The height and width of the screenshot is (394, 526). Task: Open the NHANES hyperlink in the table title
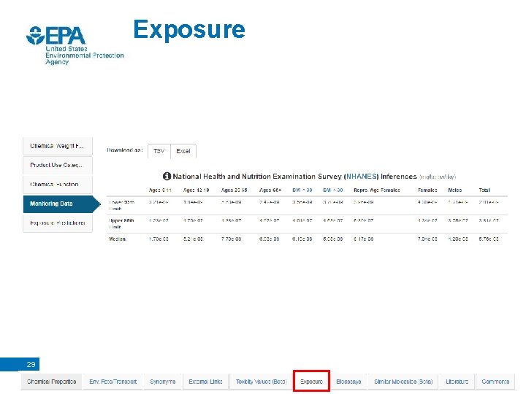[x=361, y=177]
